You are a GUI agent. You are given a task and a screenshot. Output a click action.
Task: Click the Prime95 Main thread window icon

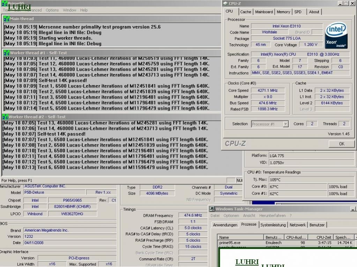(x=6, y=19)
